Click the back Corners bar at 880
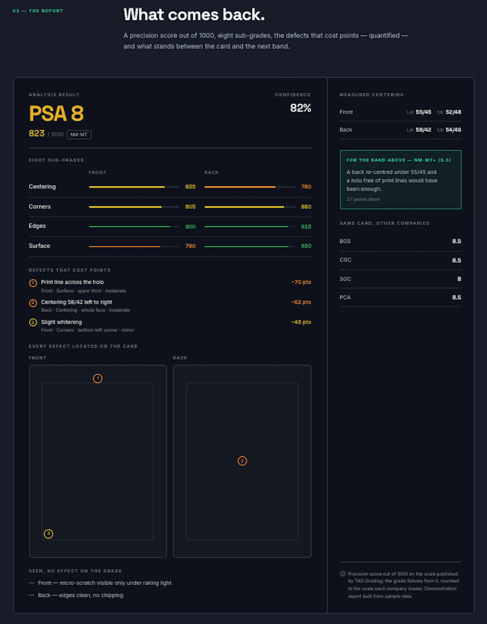 click(250, 207)
